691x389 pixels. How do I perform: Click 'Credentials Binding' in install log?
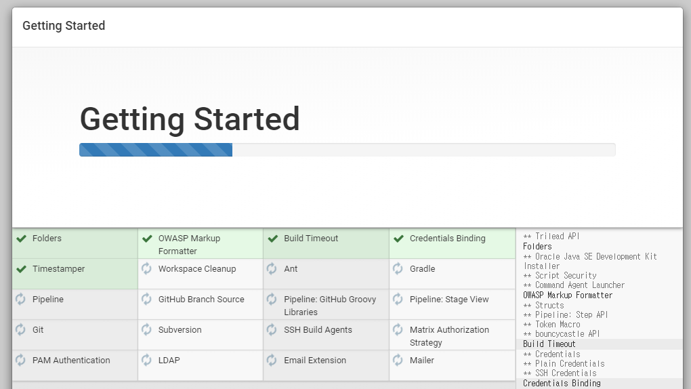pyautogui.click(x=562, y=384)
